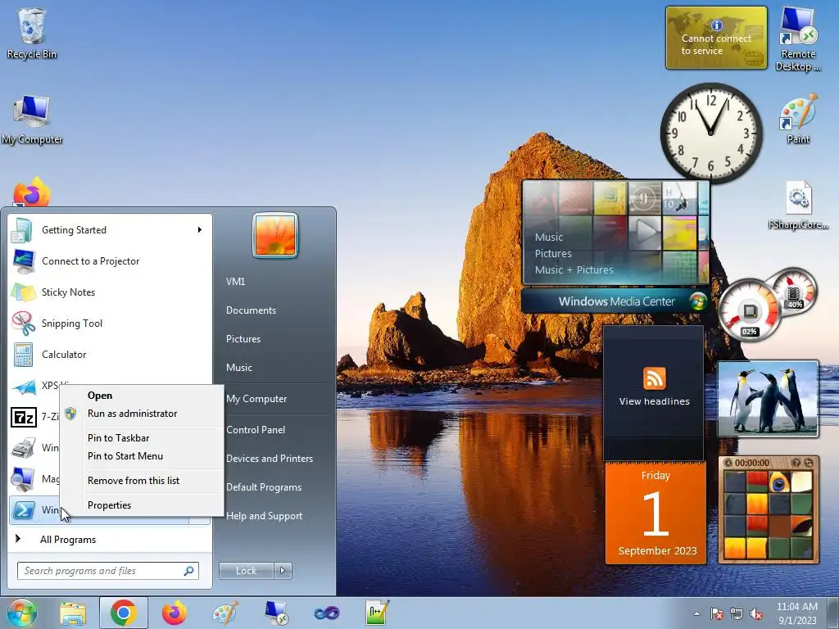Click the Lock button
Image resolution: width=839 pixels, height=629 pixels.
pyautogui.click(x=246, y=571)
